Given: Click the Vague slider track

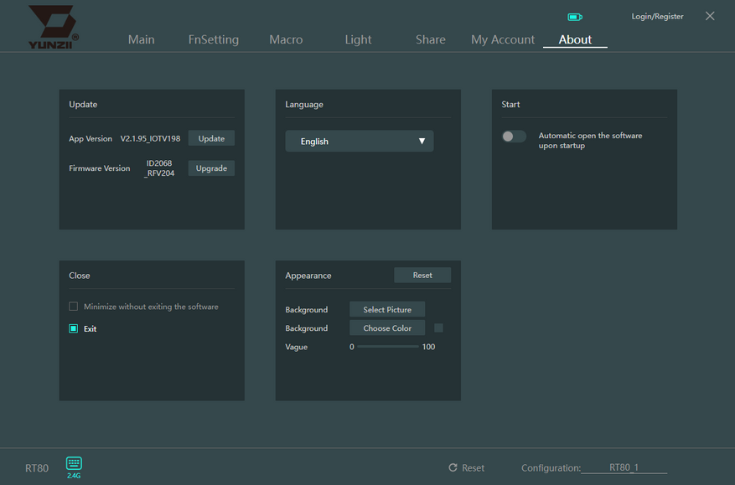Looking at the screenshot, I should coord(387,347).
